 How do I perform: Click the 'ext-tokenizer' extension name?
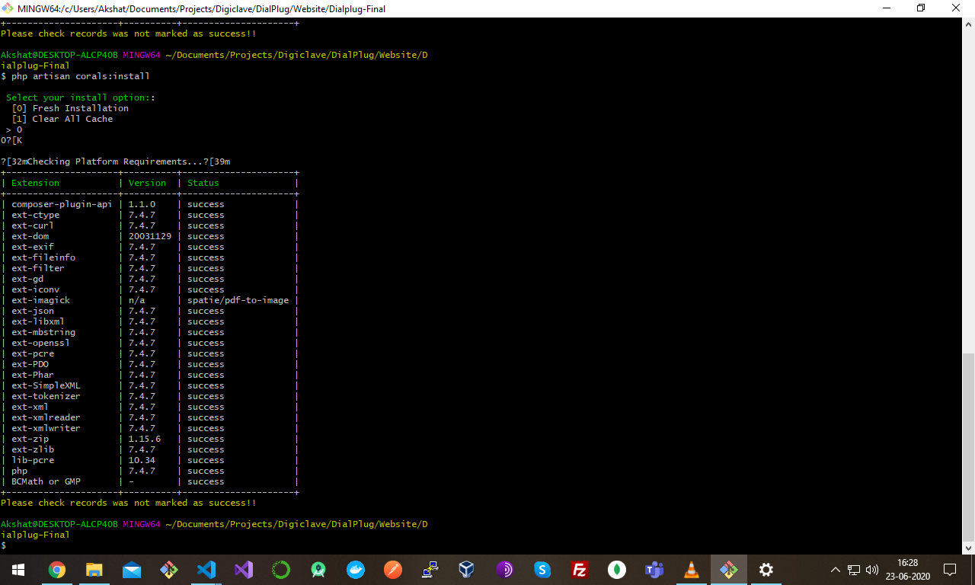click(46, 396)
